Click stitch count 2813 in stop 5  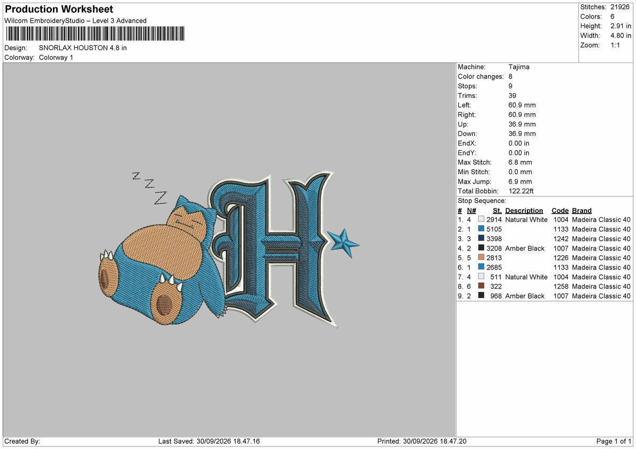point(494,258)
